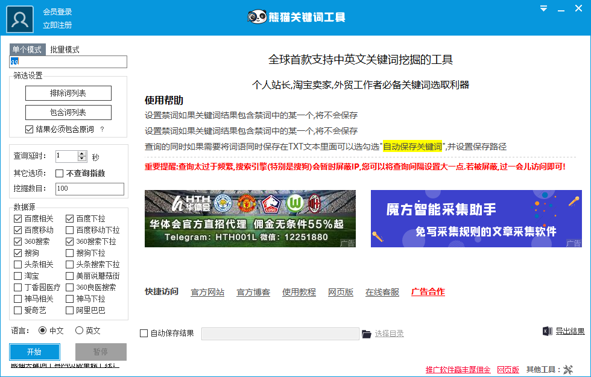Enable 头条相关 checkbox
The width and height of the screenshot is (591, 377).
click(x=17, y=264)
